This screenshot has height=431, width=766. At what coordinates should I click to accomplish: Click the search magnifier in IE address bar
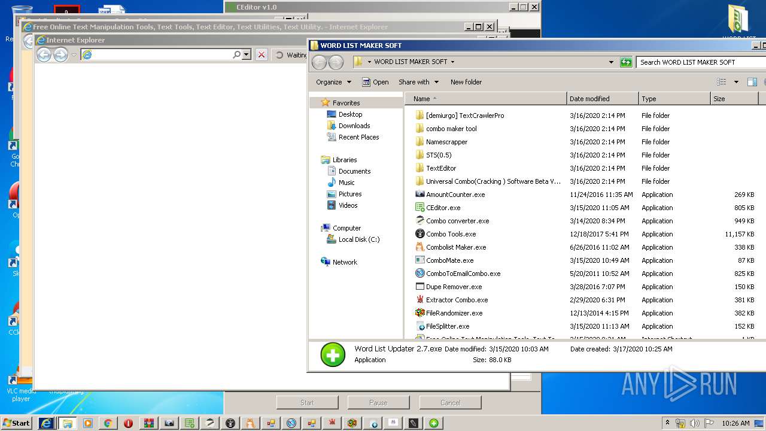(x=237, y=54)
